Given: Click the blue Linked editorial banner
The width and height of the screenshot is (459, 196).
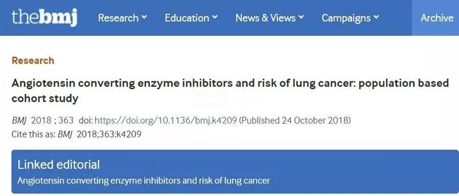Looking at the screenshot, I should click(235, 172).
